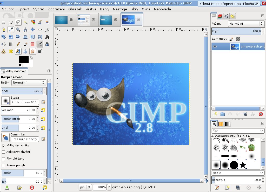Switch to the Channels tab

click(x=220, y=16)
